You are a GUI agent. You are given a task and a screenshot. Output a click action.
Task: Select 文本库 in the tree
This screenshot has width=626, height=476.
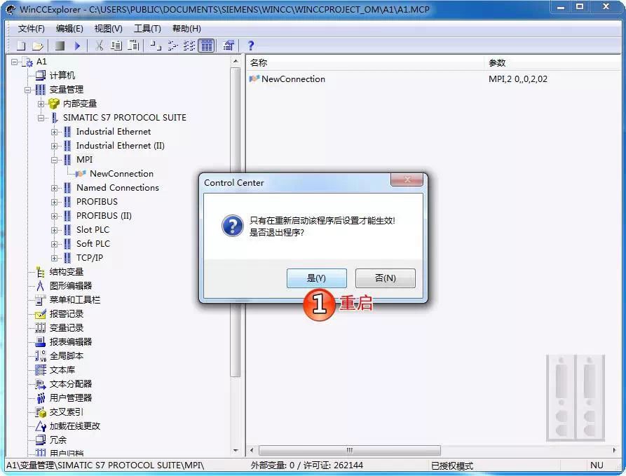tap(62, 370)
